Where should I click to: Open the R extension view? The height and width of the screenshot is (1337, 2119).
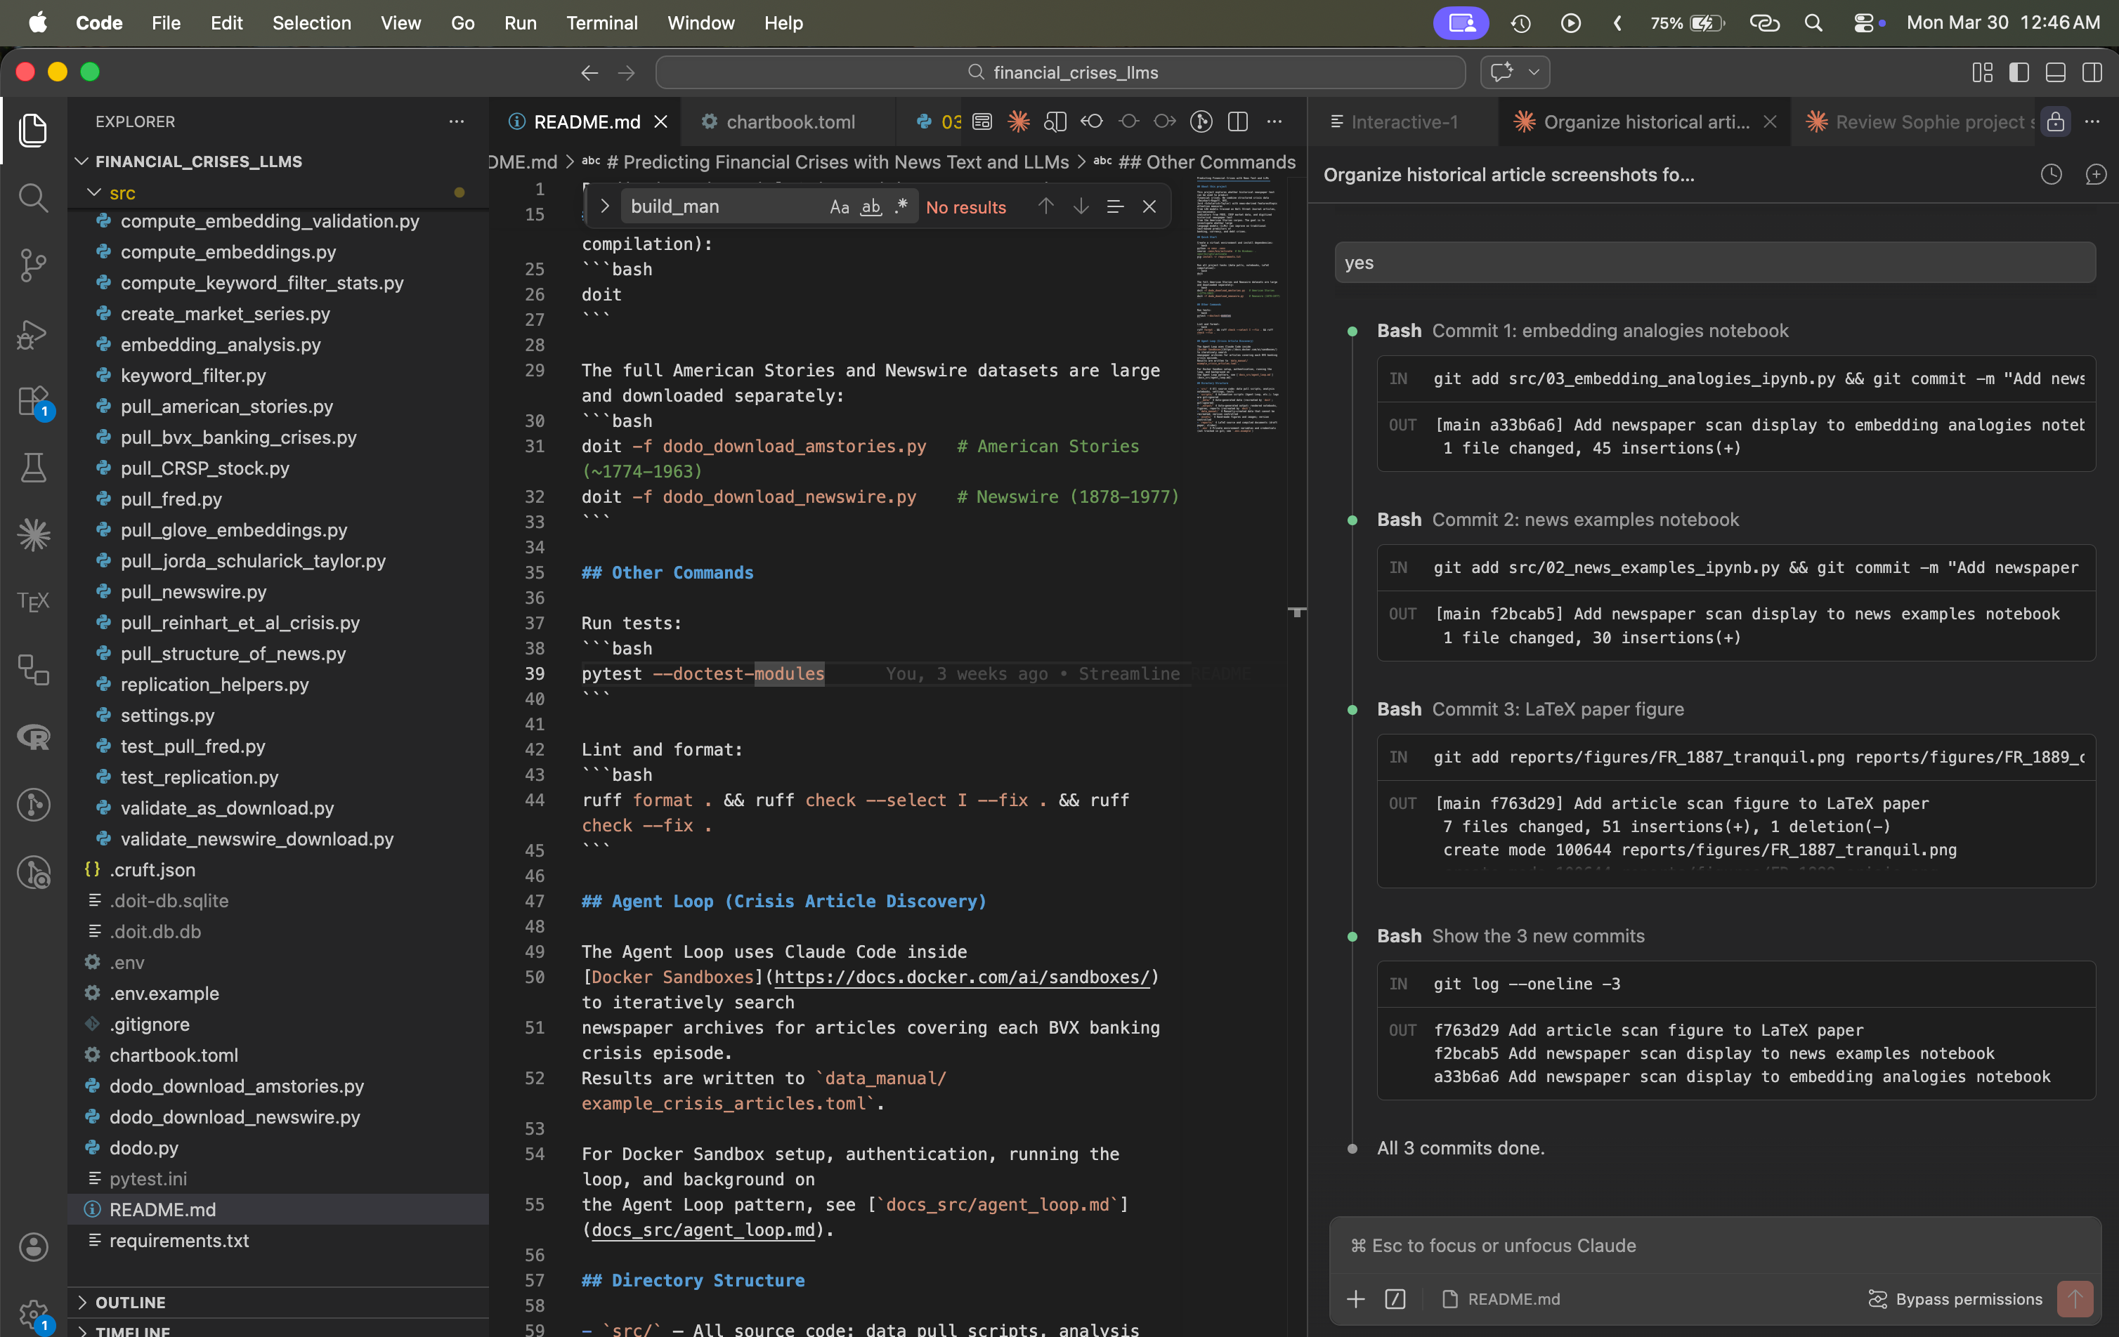34,737
